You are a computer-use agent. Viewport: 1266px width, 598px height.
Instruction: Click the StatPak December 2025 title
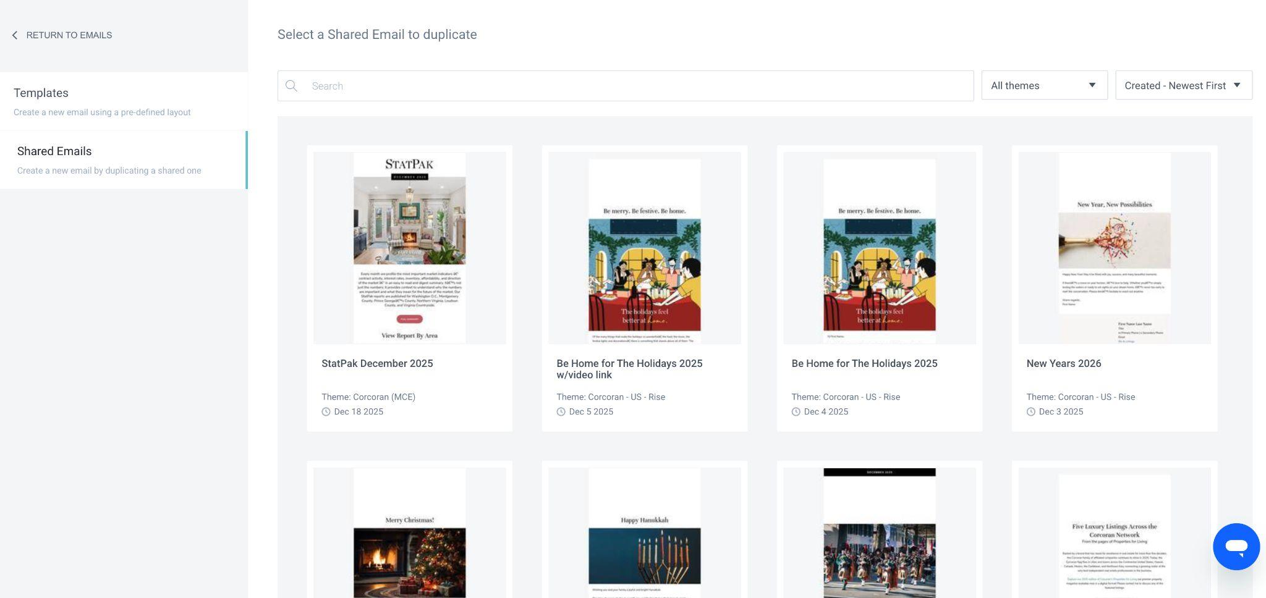pyautogui.click(x=377, y=363)
